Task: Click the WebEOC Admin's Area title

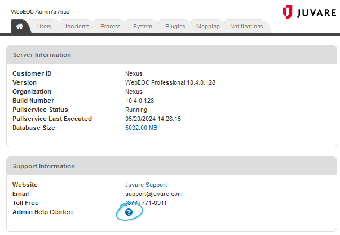Action: click(41, 12)
